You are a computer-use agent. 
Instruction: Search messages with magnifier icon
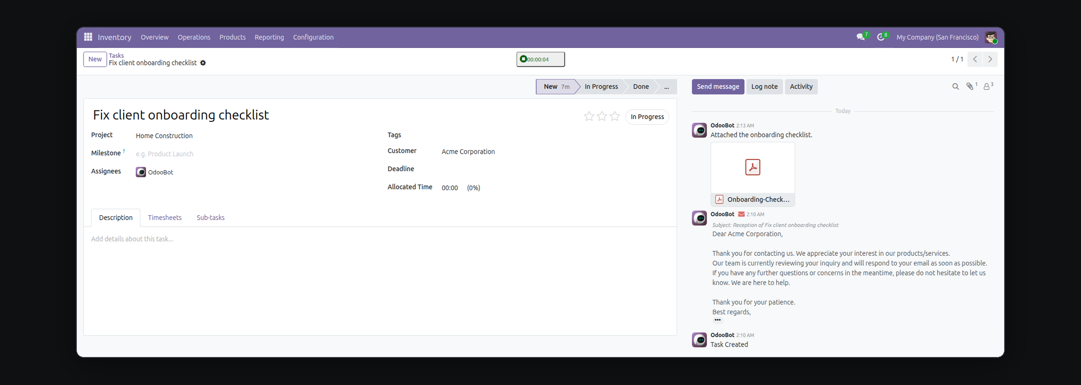955,87
